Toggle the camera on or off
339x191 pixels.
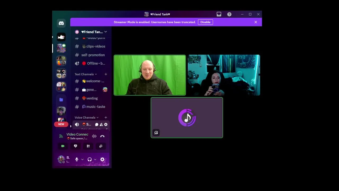click(63, 146)
